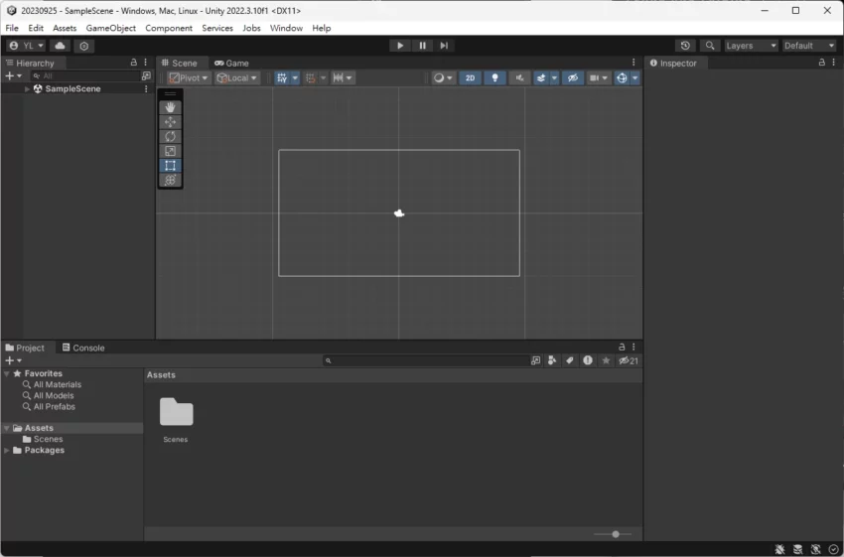Viewport: 844px width, 557px height.
Task: Select the Rotate tool
Action: click(170, 137)
